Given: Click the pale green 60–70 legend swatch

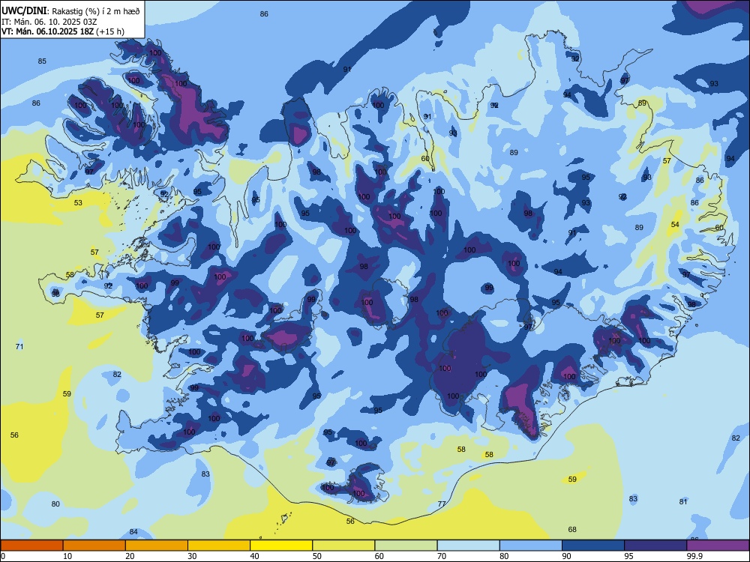Looking at the screenshot, I should (x=406, y=546).
